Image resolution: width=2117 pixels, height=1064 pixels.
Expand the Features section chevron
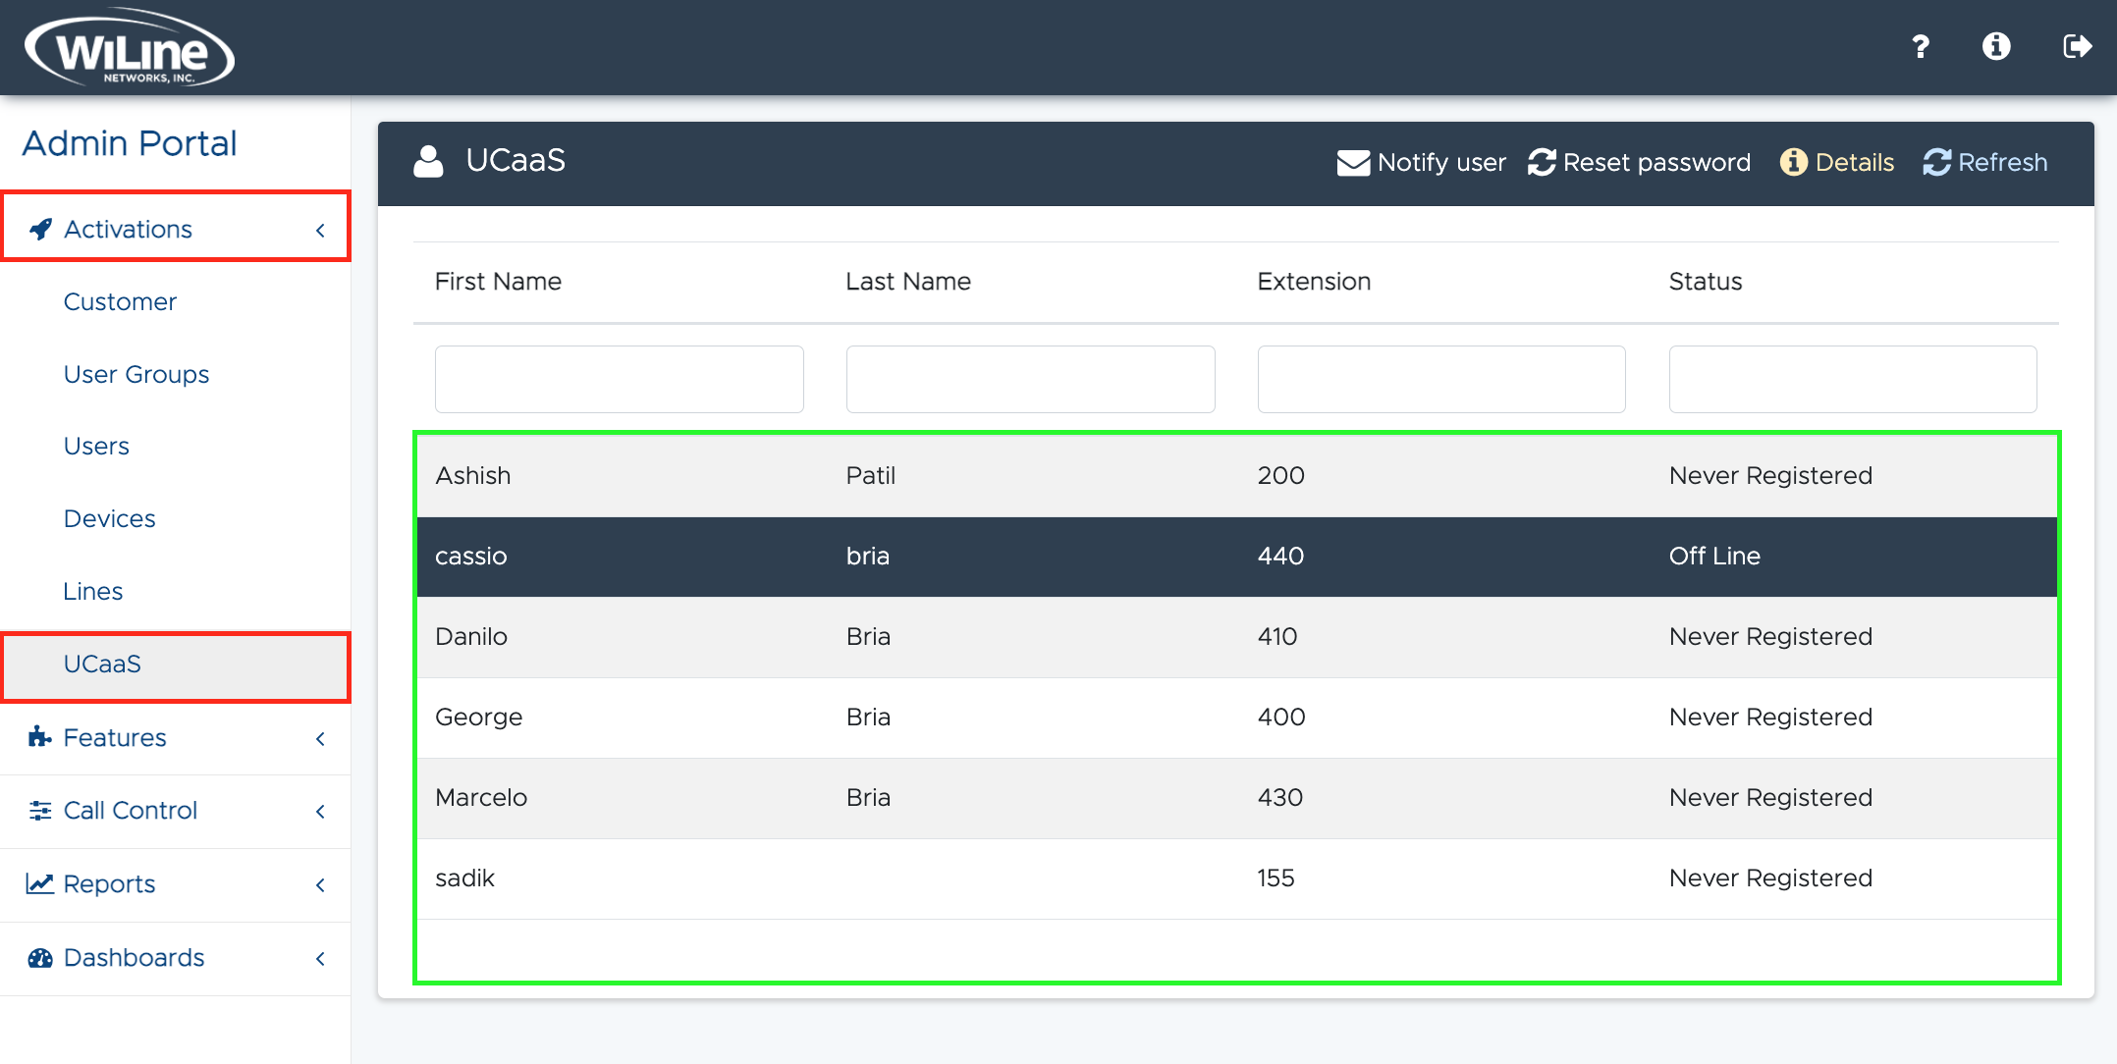coord(320,738)
